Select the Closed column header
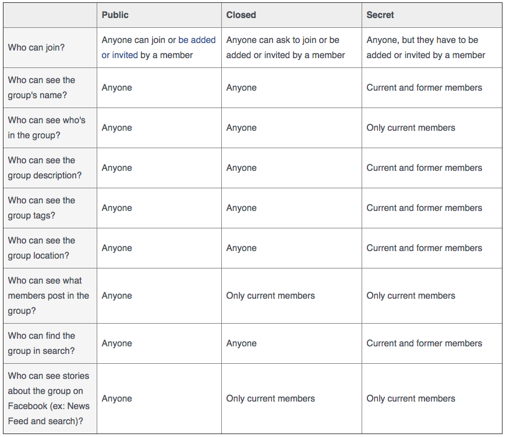 pos(240,15)
